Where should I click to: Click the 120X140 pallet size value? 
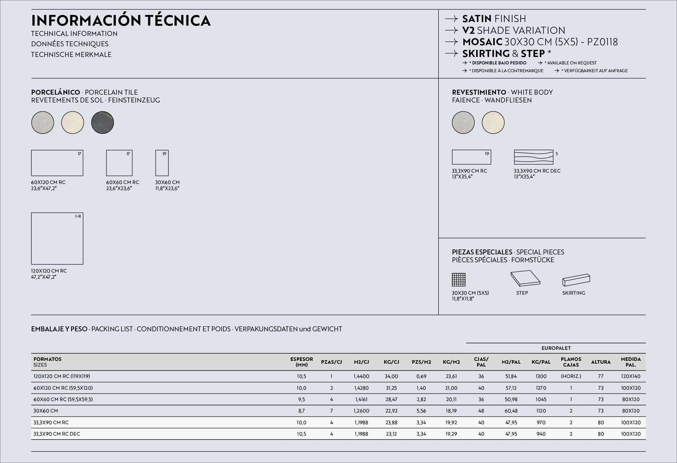(x=631, y=377)
